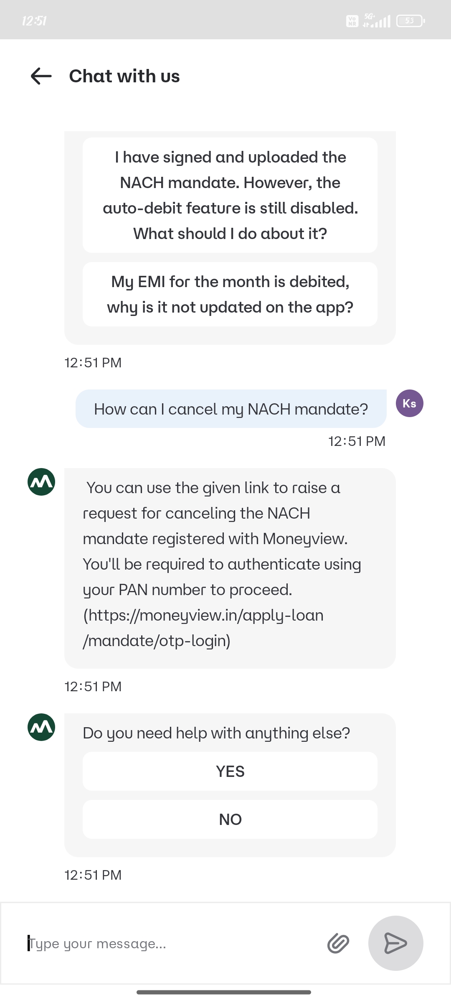
Task: Tap the home gesture bar at bottom
Action: [x=224, y=992]
